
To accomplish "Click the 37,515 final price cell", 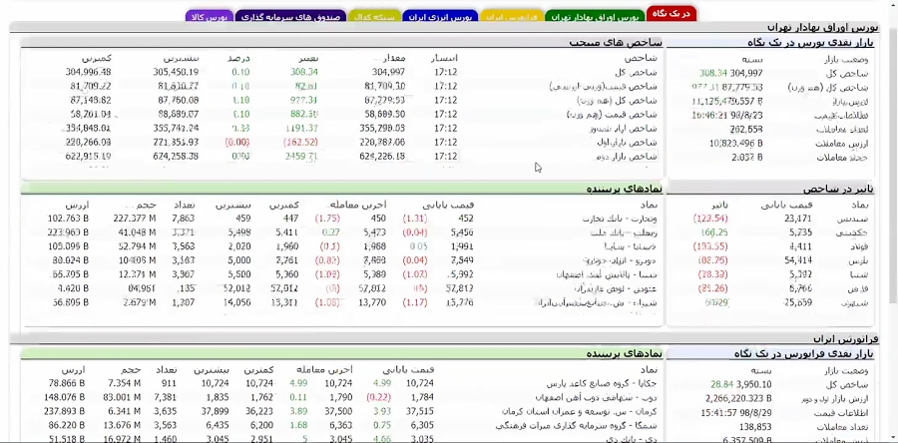I will click(420, 411).
